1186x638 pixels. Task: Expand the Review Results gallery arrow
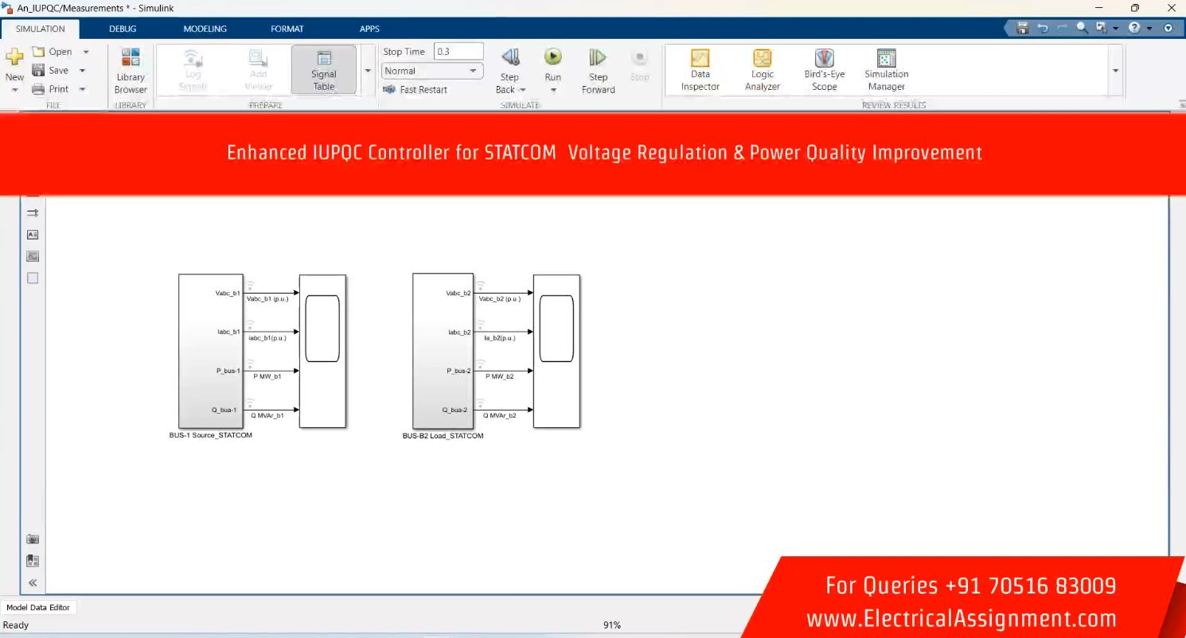(1115, 71)
